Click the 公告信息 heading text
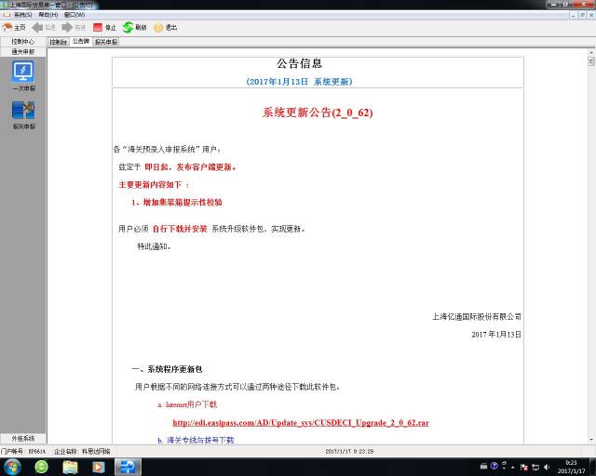 tap(300, 63)
